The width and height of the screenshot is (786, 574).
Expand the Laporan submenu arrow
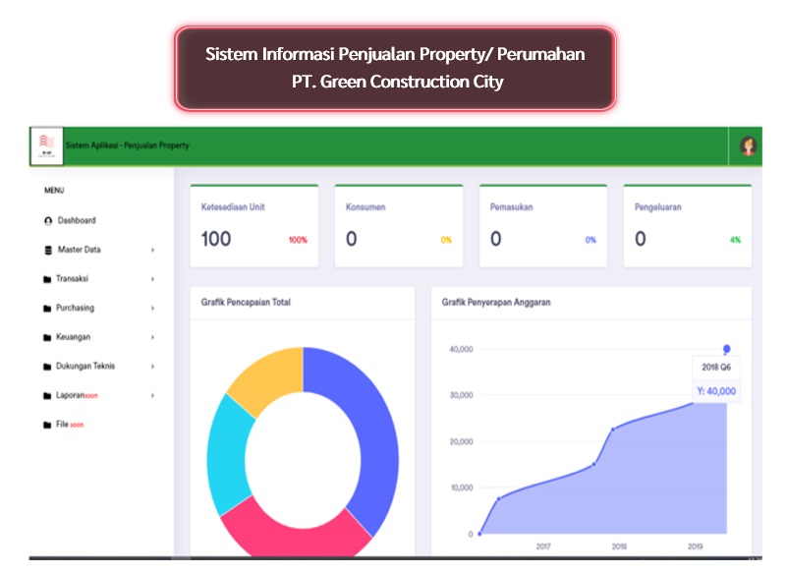153,395
